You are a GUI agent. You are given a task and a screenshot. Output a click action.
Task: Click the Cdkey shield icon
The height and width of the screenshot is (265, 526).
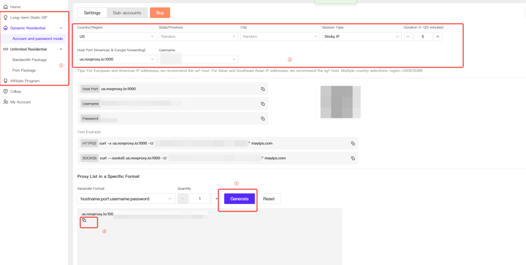tap(5, 91)
